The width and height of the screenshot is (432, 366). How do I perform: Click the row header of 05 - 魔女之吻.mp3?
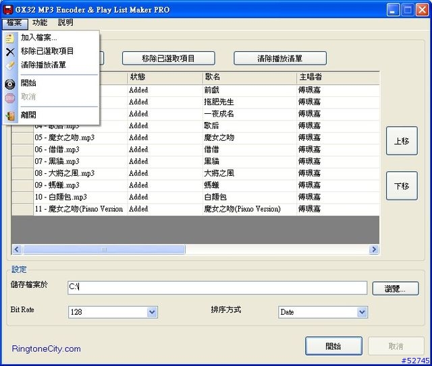[x=22, y=138]
